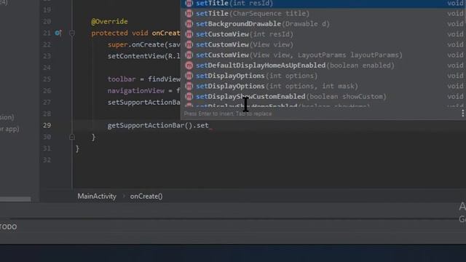
Task: Click method icon beside setDisplayShowCustomEnabled
Action: (x=189, y=97)
